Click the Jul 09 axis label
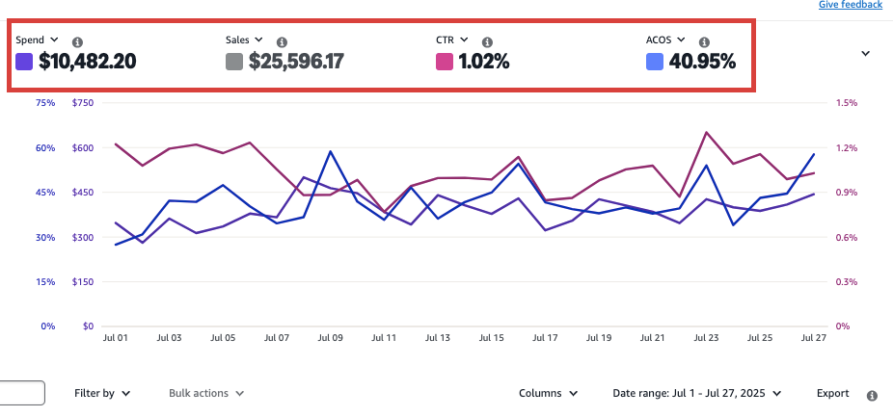Image resolution: width=893 pixels, height=417 pixels. (330, 337)
